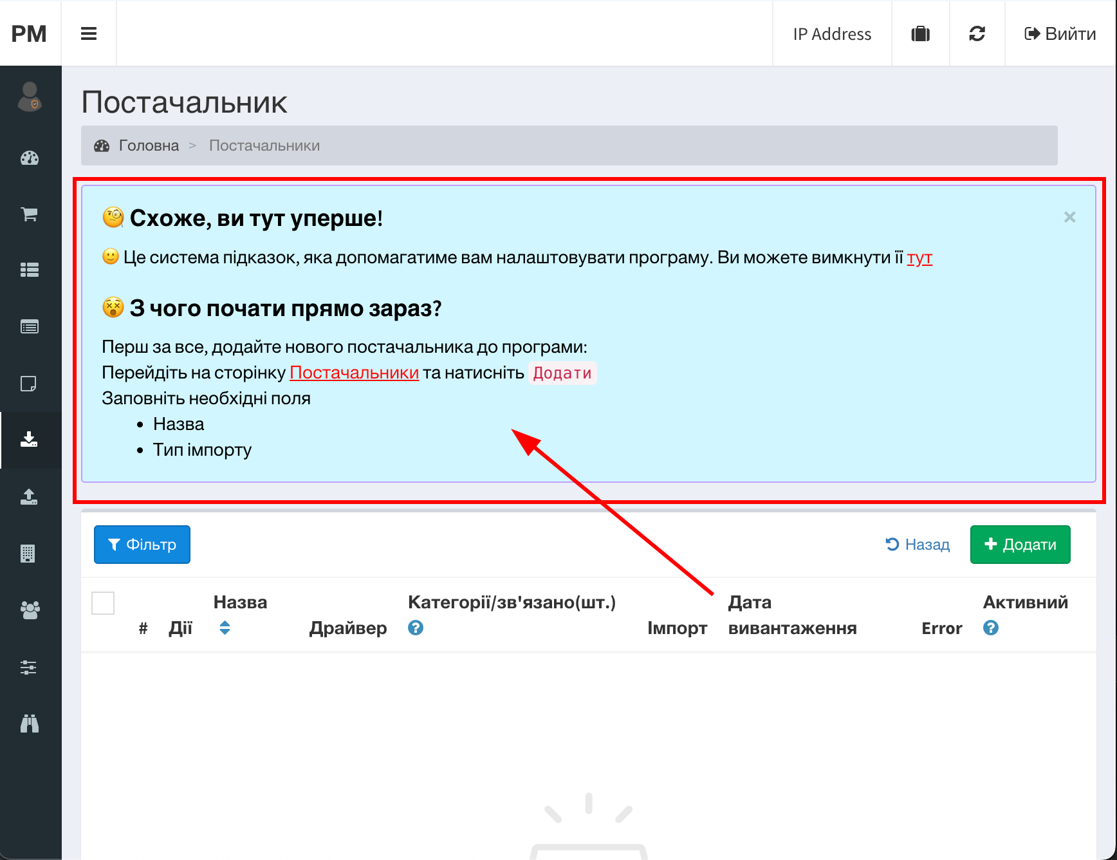The width and height of the screenshot is (1117, 860).
Task: Click the Назва bullet in hints list
Action: click(179, 424)
